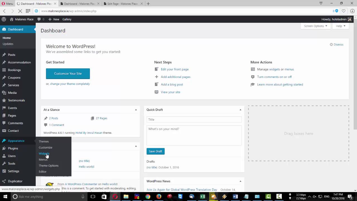Click the Ask me anything search box
This screenshot has width=357, height=201.
coord(49,197)
